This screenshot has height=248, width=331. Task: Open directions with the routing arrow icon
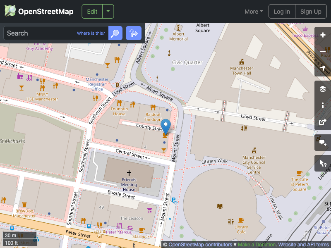point(133,33)
